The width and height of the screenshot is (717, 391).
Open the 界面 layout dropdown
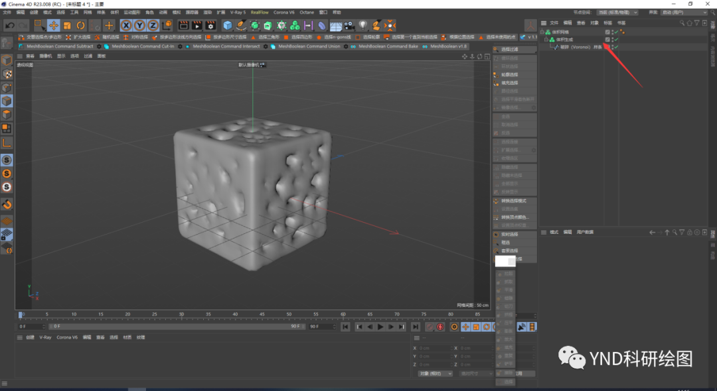[x=684, y=13]
